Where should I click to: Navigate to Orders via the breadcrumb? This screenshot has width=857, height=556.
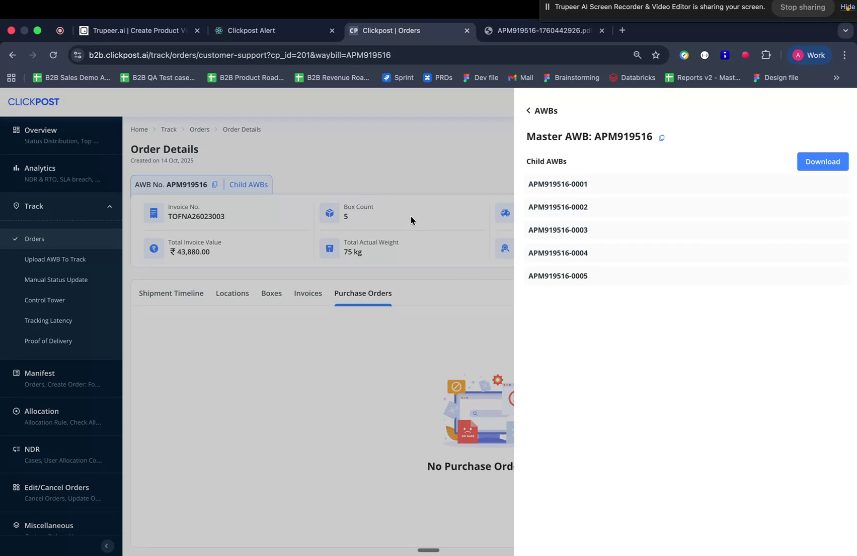200,129
